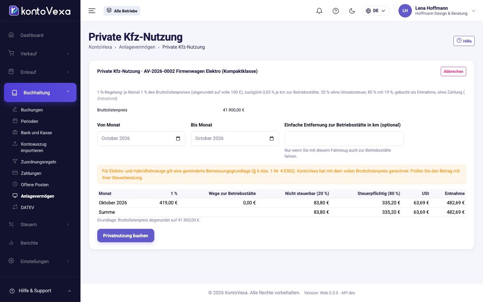483x302 pixels.
Task: Open Lena Hoffmann user menu
Action: click(x=437, y=11)
